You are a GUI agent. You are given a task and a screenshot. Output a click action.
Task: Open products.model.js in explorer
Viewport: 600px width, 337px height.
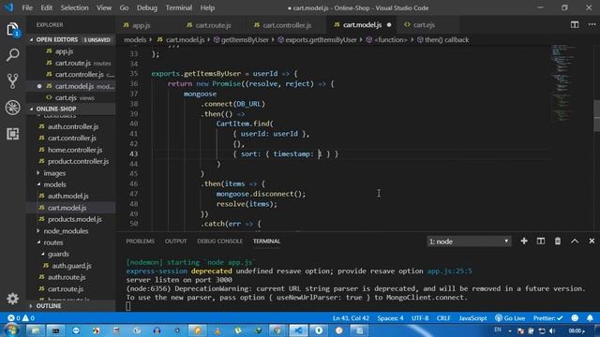[75, 219]
